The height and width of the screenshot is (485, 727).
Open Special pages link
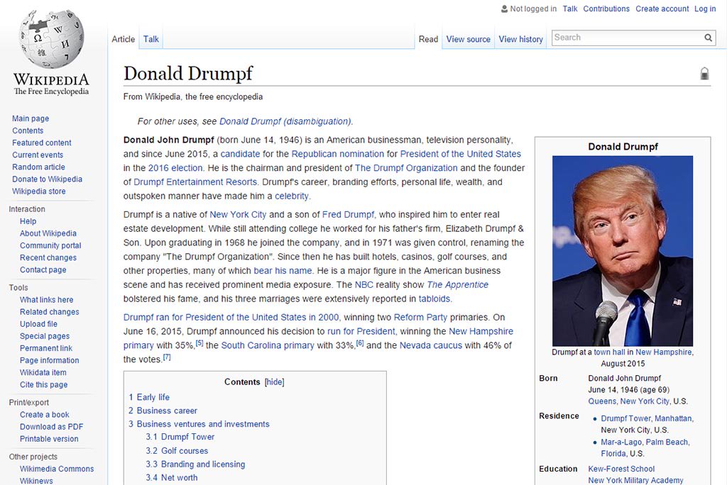[x=45, y=336]
